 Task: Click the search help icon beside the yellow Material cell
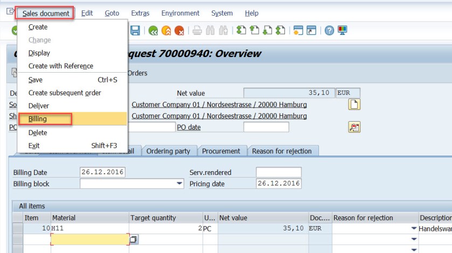[134, 240]
